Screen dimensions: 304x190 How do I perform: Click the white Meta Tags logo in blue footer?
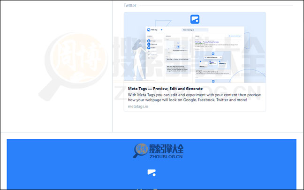(x=152, y=173)
